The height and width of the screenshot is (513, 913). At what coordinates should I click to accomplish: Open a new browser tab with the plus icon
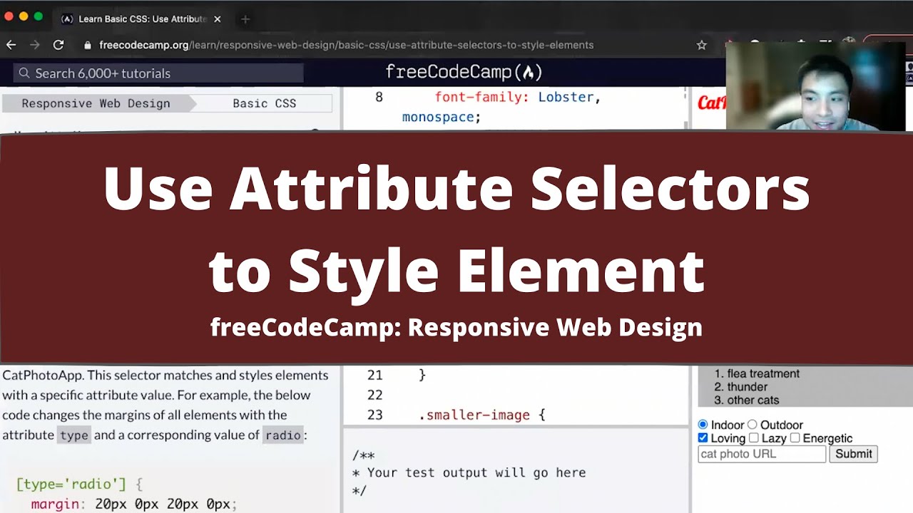pyautogui.click(x=245, y=19)
